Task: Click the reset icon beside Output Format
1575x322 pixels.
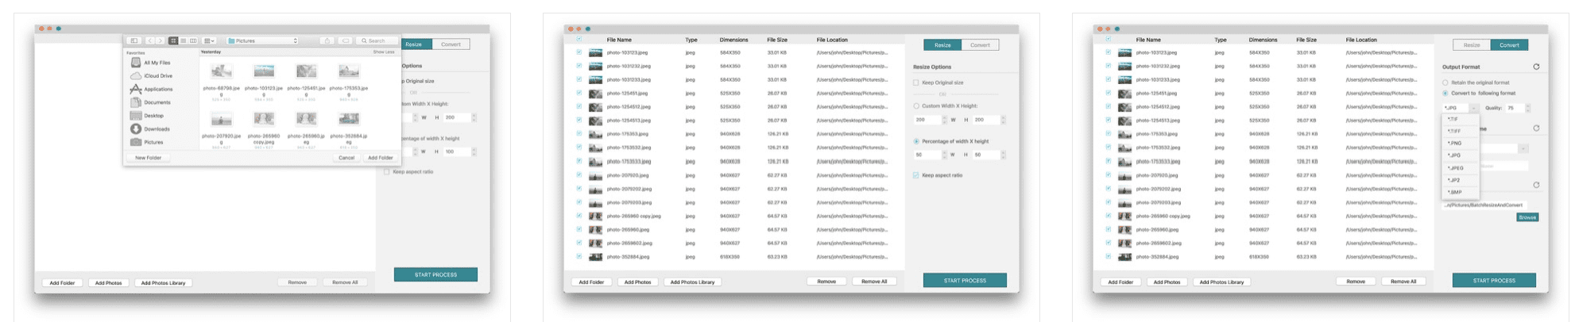Action: tap(1536, 67)
